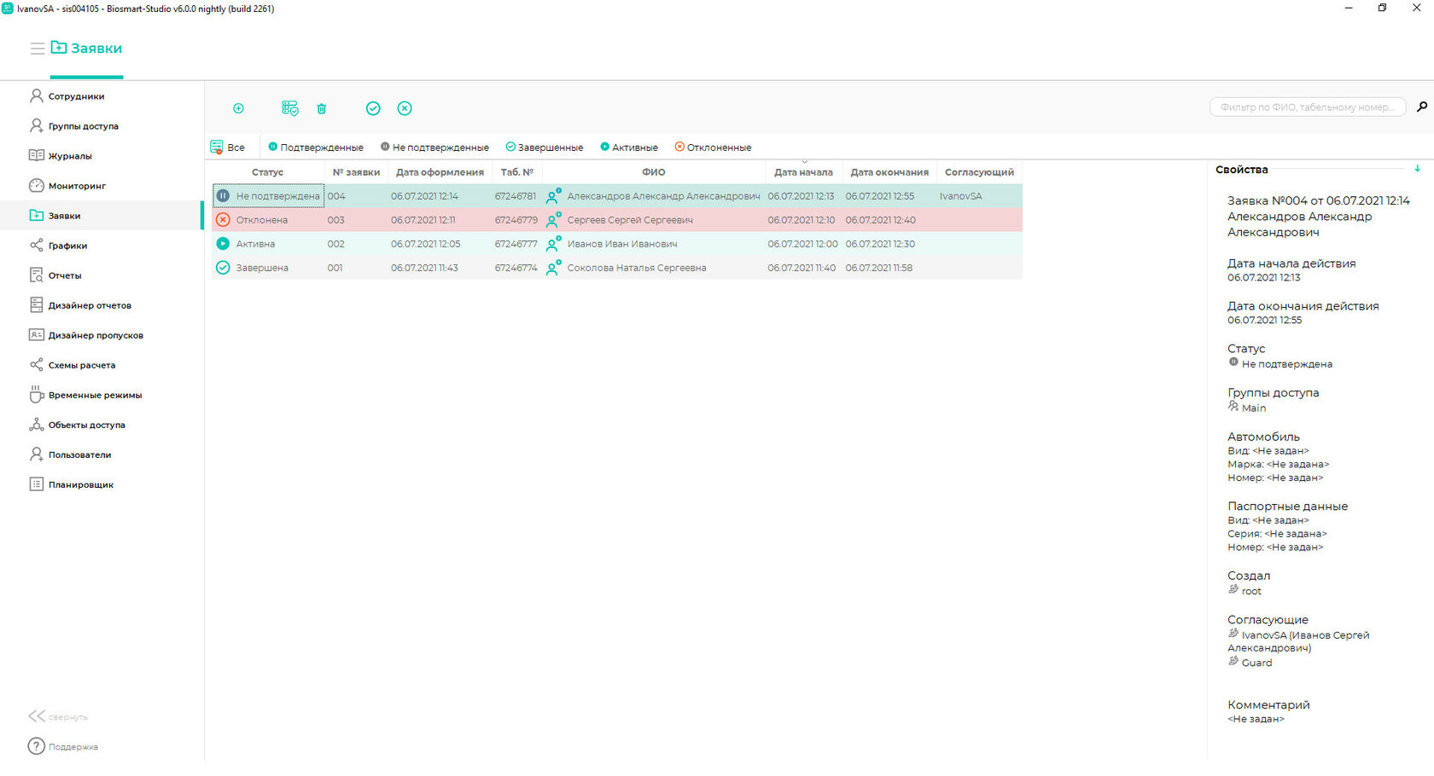Click the add new request plus icon
The height and width of the screenshot is (776, 1434).
(239, 108)
